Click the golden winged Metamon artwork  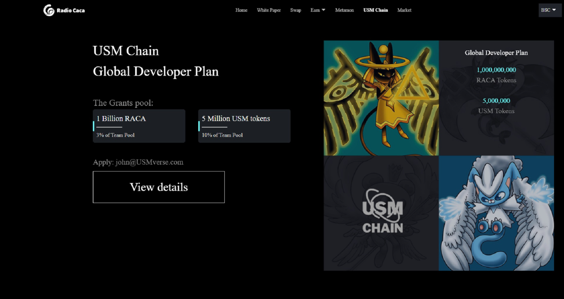tap(381, 98)
